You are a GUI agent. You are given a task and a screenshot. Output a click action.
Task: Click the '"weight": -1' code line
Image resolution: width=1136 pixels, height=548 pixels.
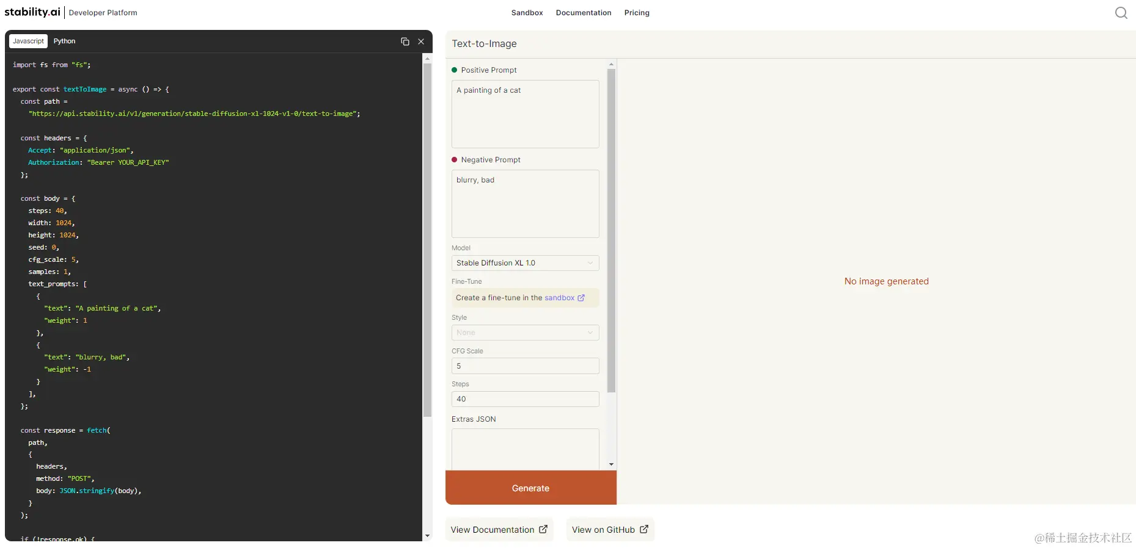click(x=68, y=369)
